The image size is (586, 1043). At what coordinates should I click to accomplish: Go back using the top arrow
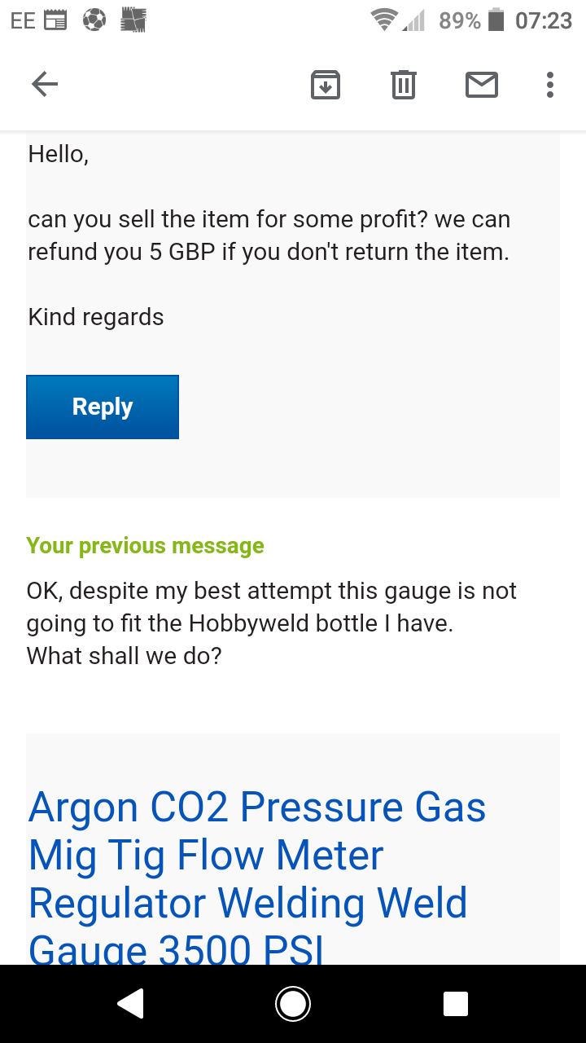(45, 84)
